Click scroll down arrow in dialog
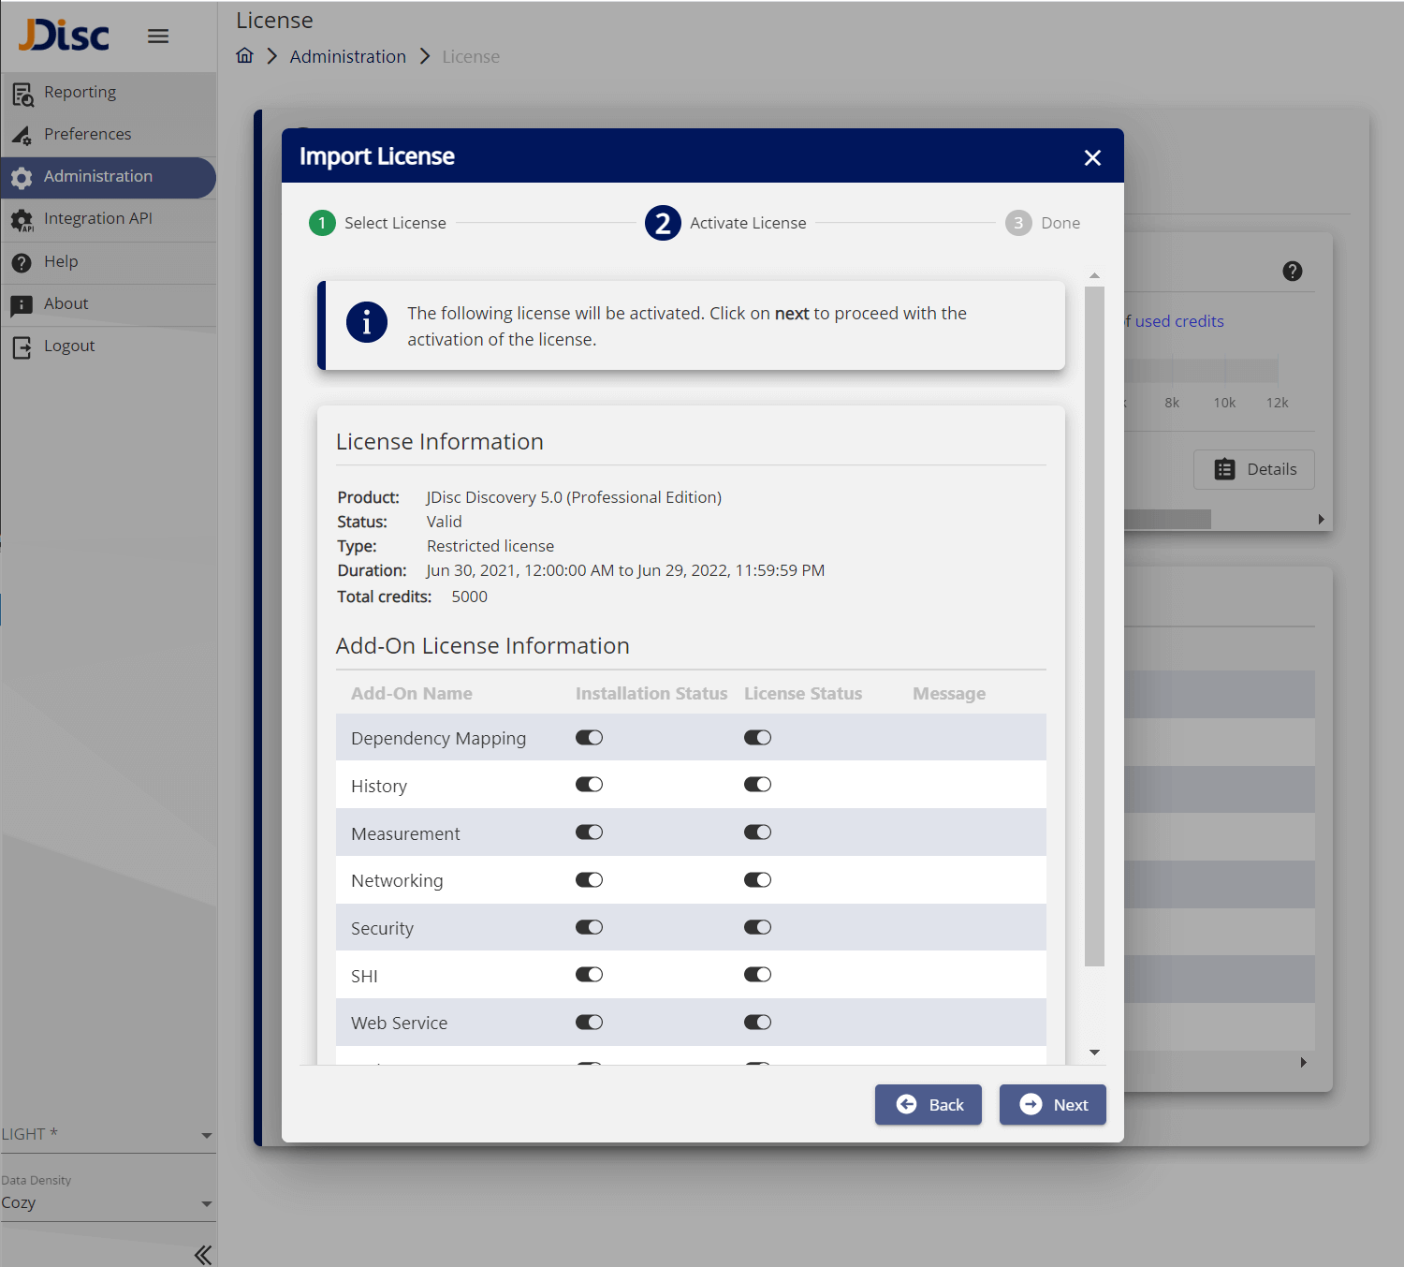1404x1267 pixels. click(1094, 1053)
